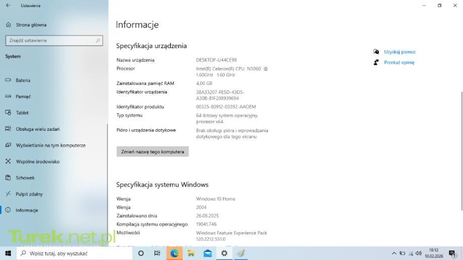Open Pulpit zdalny settings
463x260 pixels.
(29, 194)
